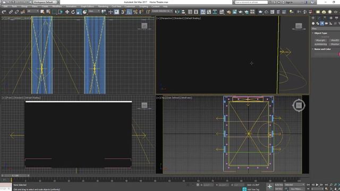Open the reference coordinate system dropdown
Screen dimensions: 340x191
pyautogui.click(x=94, y=11)
